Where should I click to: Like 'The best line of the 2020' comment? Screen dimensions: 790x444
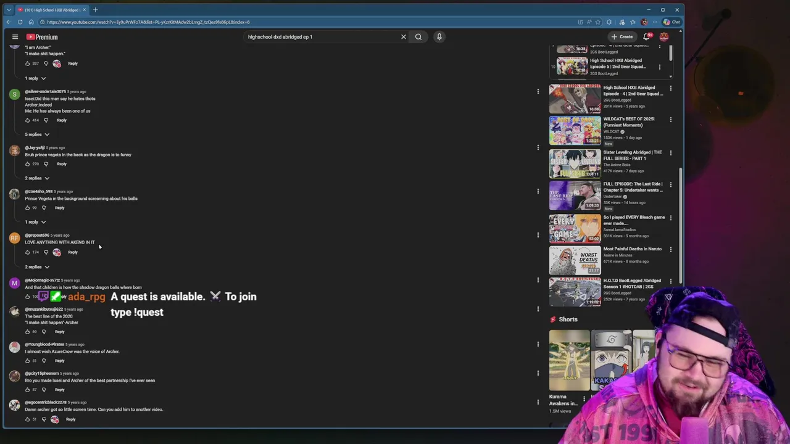[27, 332]
